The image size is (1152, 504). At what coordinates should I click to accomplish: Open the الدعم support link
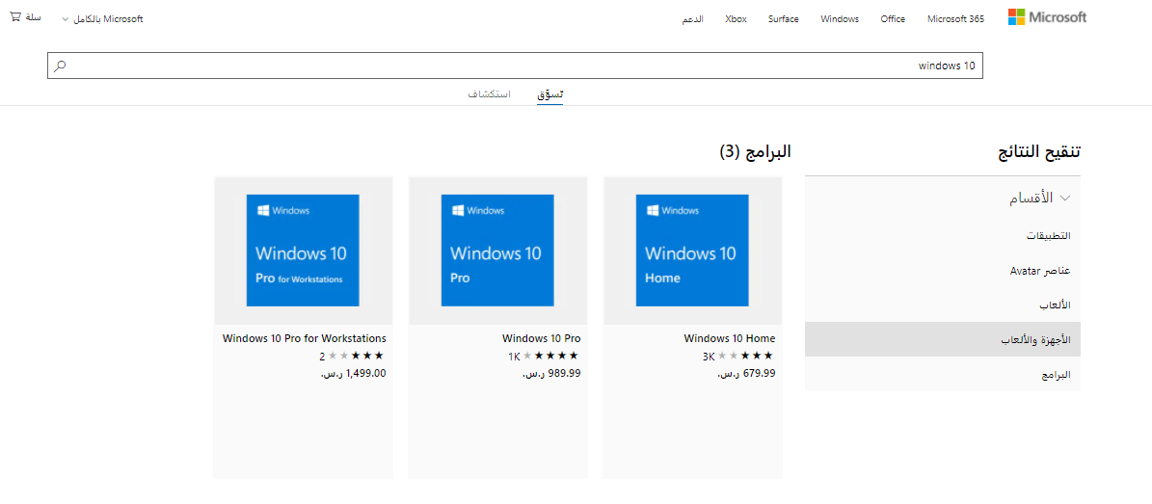(x=693, y=19)
